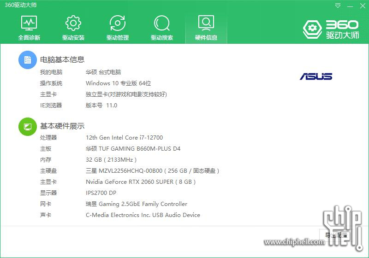This screenshot has height=258, width=369.
Task: Click 12th Gen Intel Core i7-12700 text
Action: [x=124, y=137]
